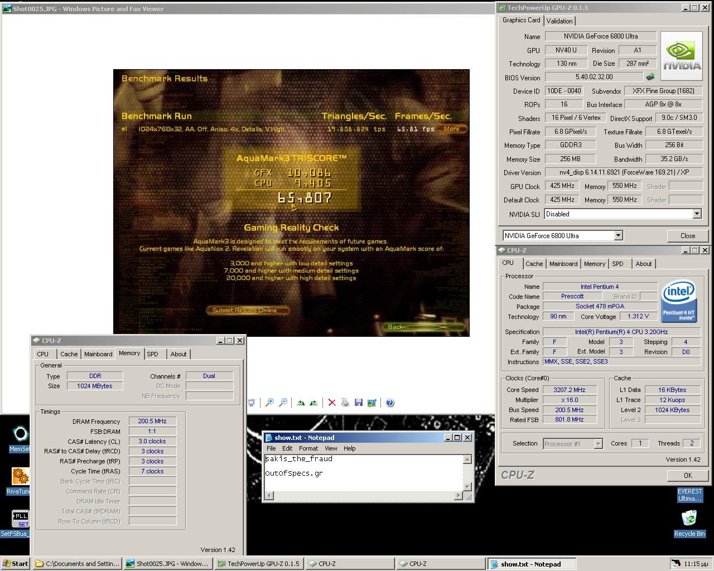Click into Notepad text area
This screenshot has height=571, width=714.
tap(364, 473)
